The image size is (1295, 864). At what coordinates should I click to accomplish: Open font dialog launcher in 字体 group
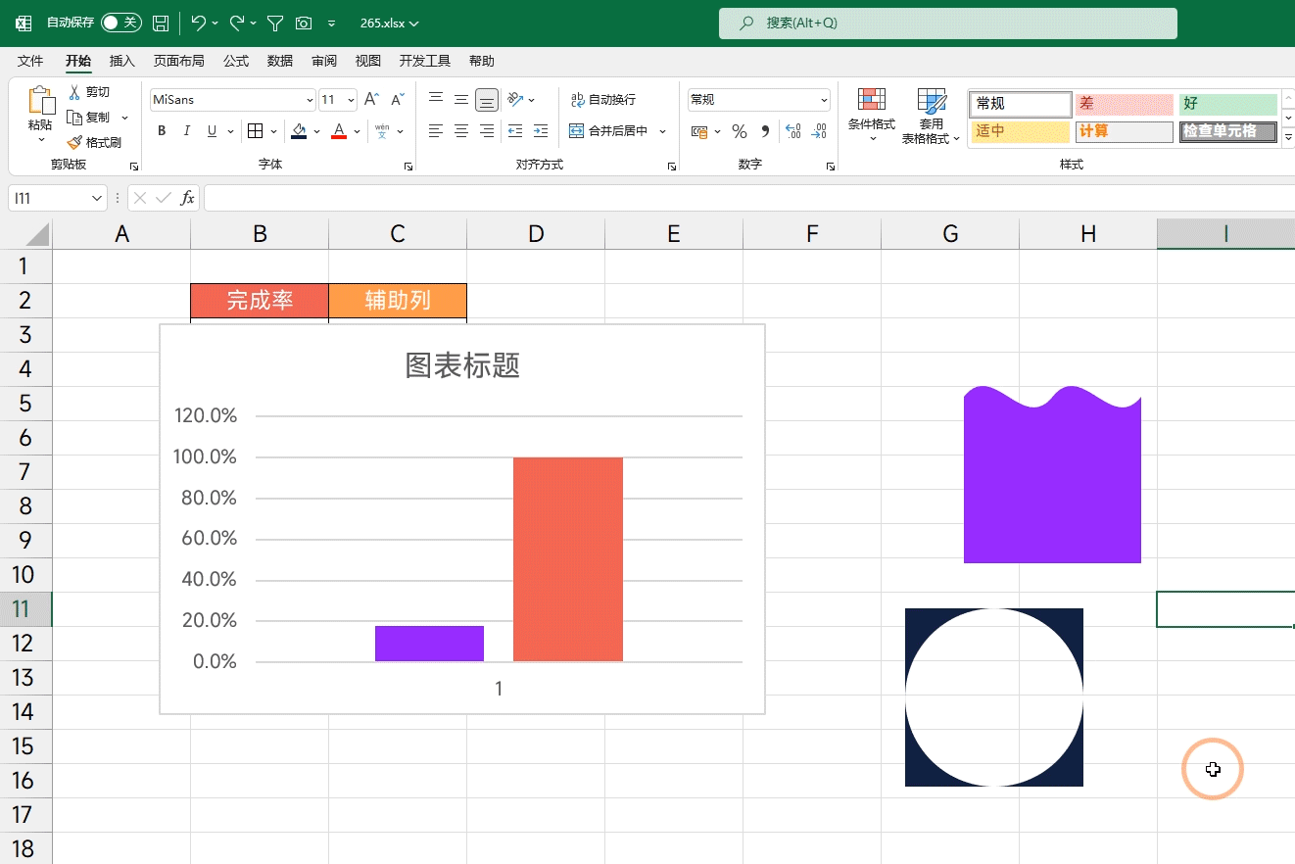pos(408,167)
